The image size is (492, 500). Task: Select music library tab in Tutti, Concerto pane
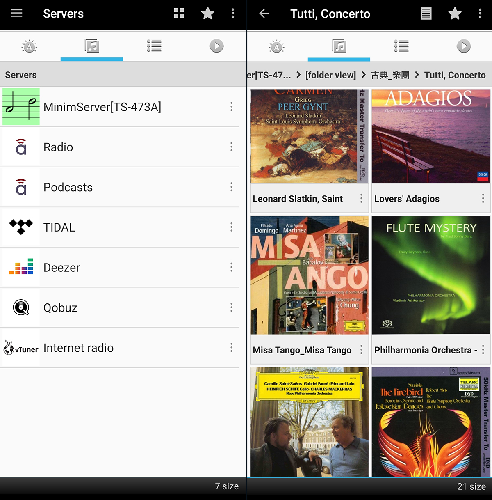pos(339,46)
